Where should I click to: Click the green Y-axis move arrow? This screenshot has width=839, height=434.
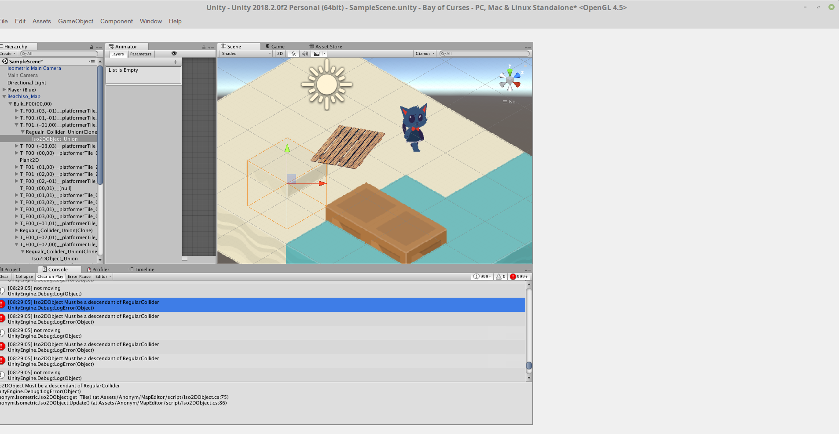pos(287,149)
